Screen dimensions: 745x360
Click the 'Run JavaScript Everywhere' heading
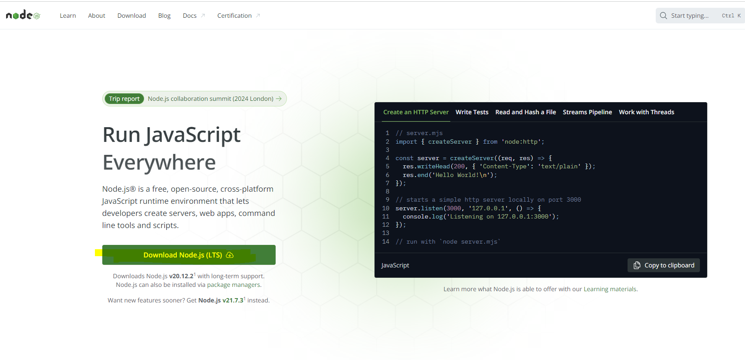pyautogui.click(x=172, y=148)
